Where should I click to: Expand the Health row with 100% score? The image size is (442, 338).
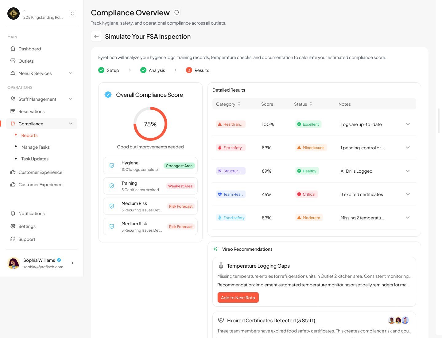408,124
